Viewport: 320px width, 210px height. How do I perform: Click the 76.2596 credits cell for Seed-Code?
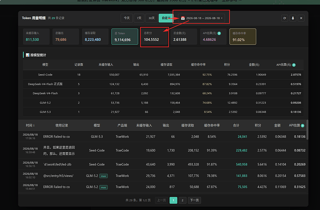[x=232, y=75]
